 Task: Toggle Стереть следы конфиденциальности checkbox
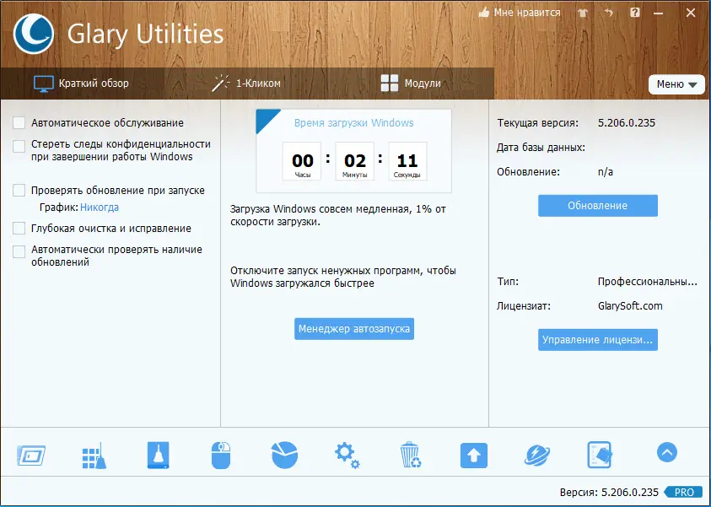[x=19, y=146]
